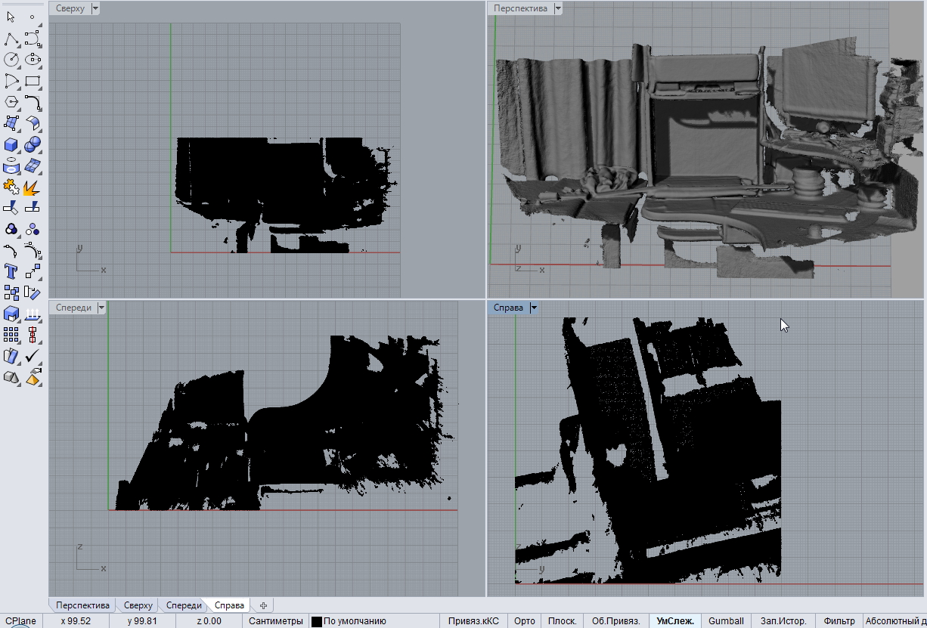Expand the Перспектива viewport menu arrow
The width and height of the screenshot is (927, 628).
coord(558,8)
